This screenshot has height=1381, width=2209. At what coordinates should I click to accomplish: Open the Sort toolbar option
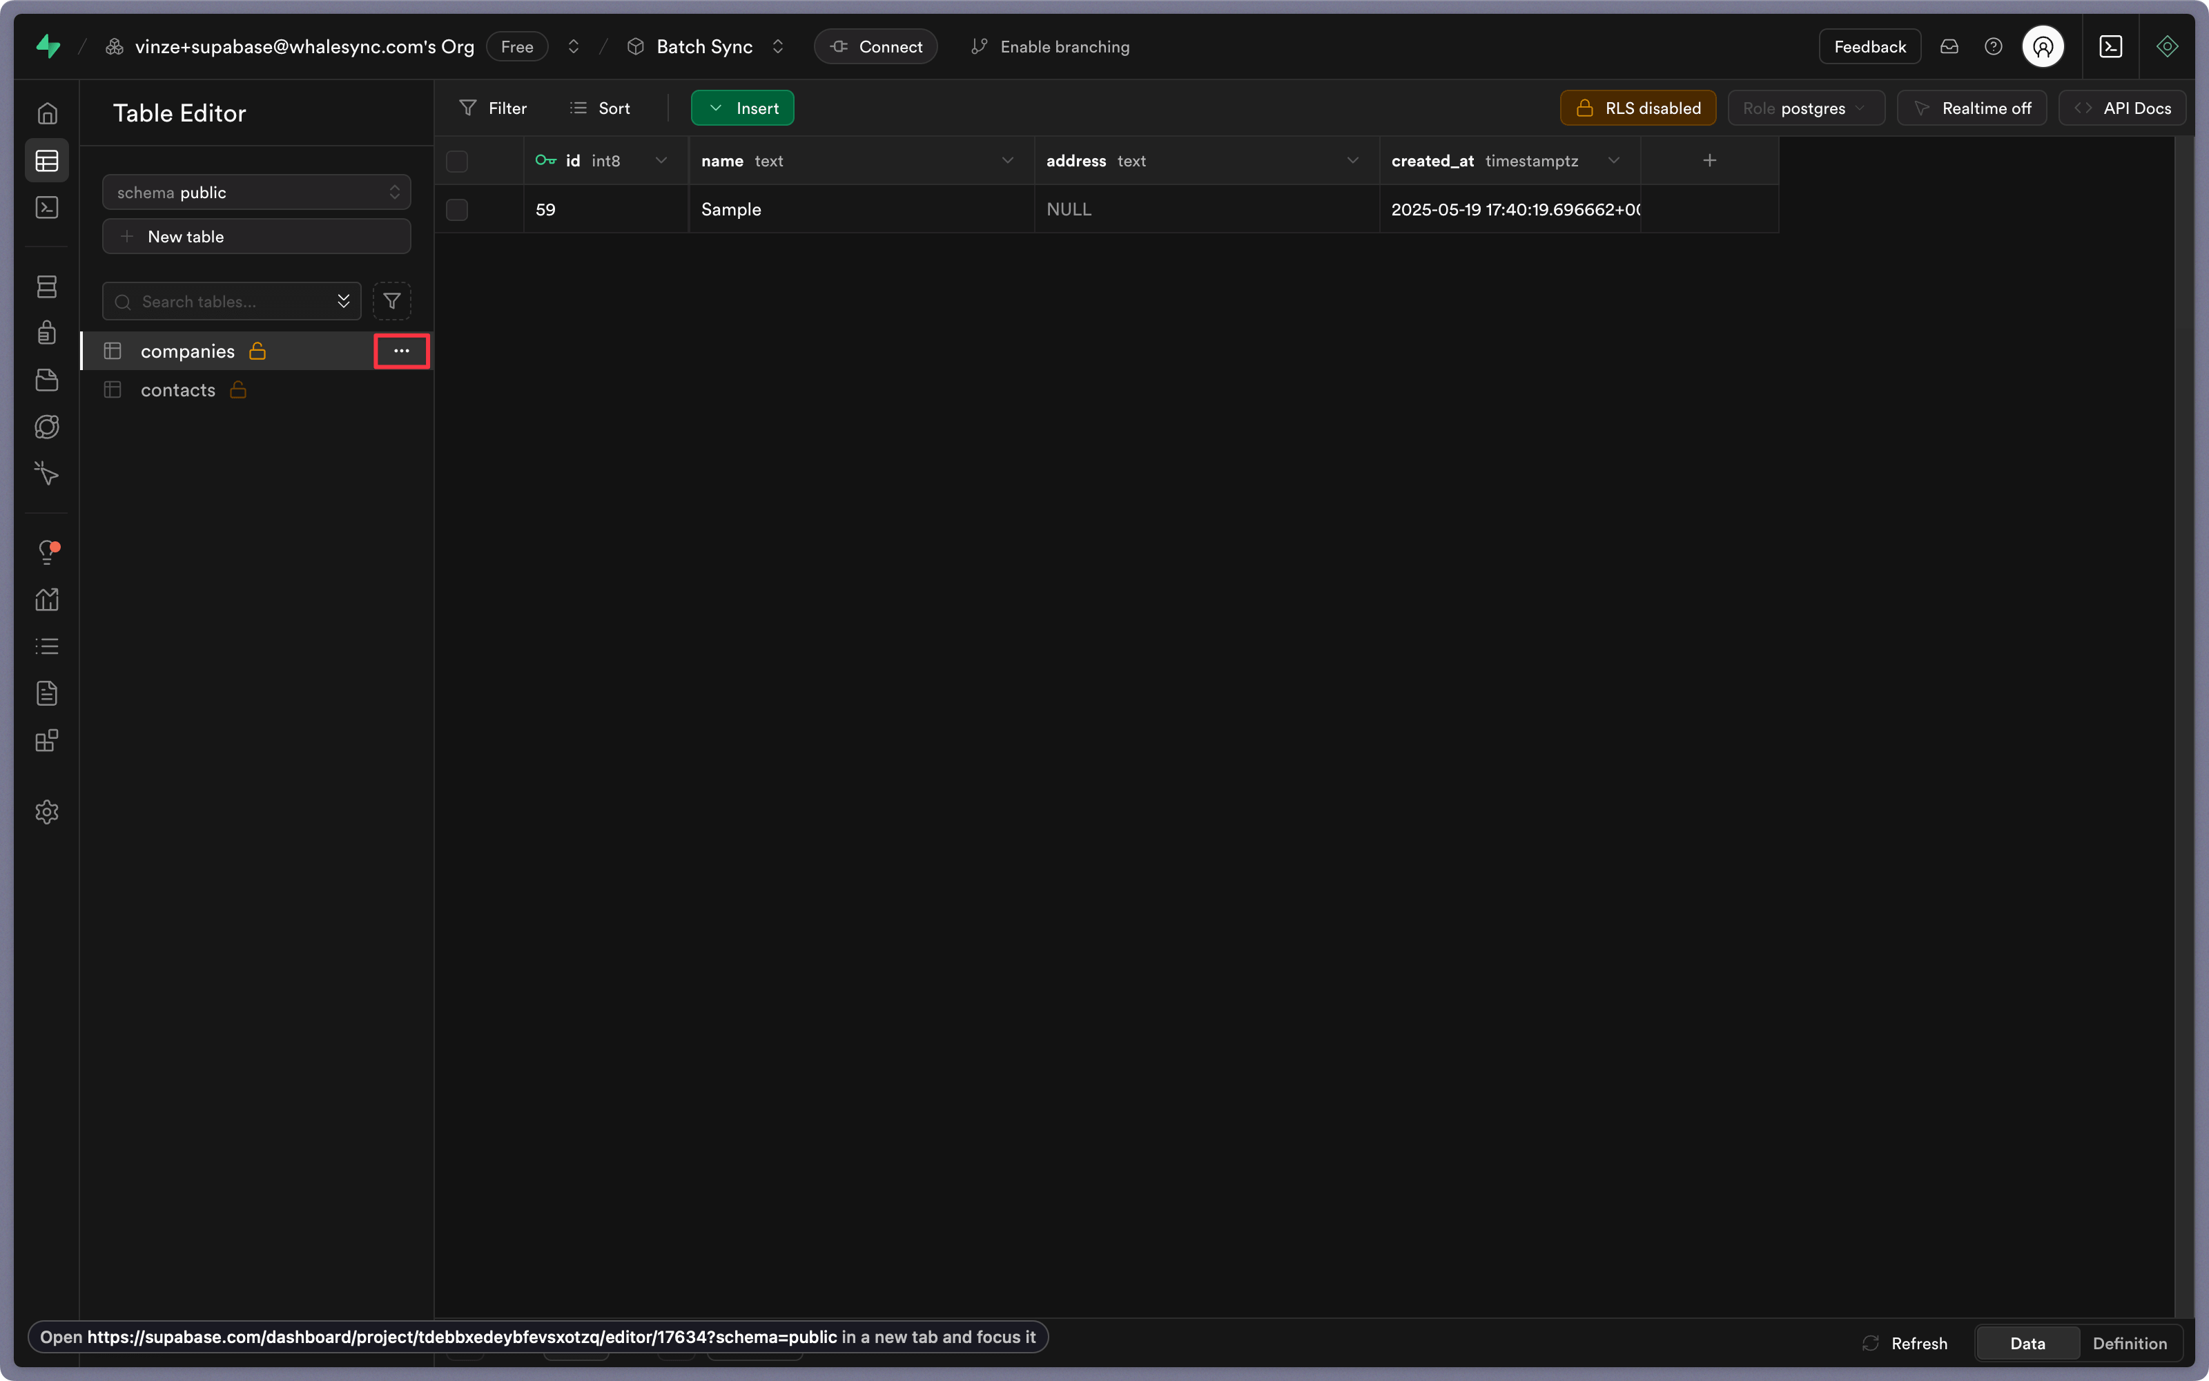click(600, 108)
